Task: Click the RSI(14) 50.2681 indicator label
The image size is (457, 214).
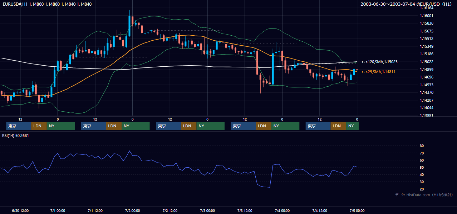Action: pos(16,136)
